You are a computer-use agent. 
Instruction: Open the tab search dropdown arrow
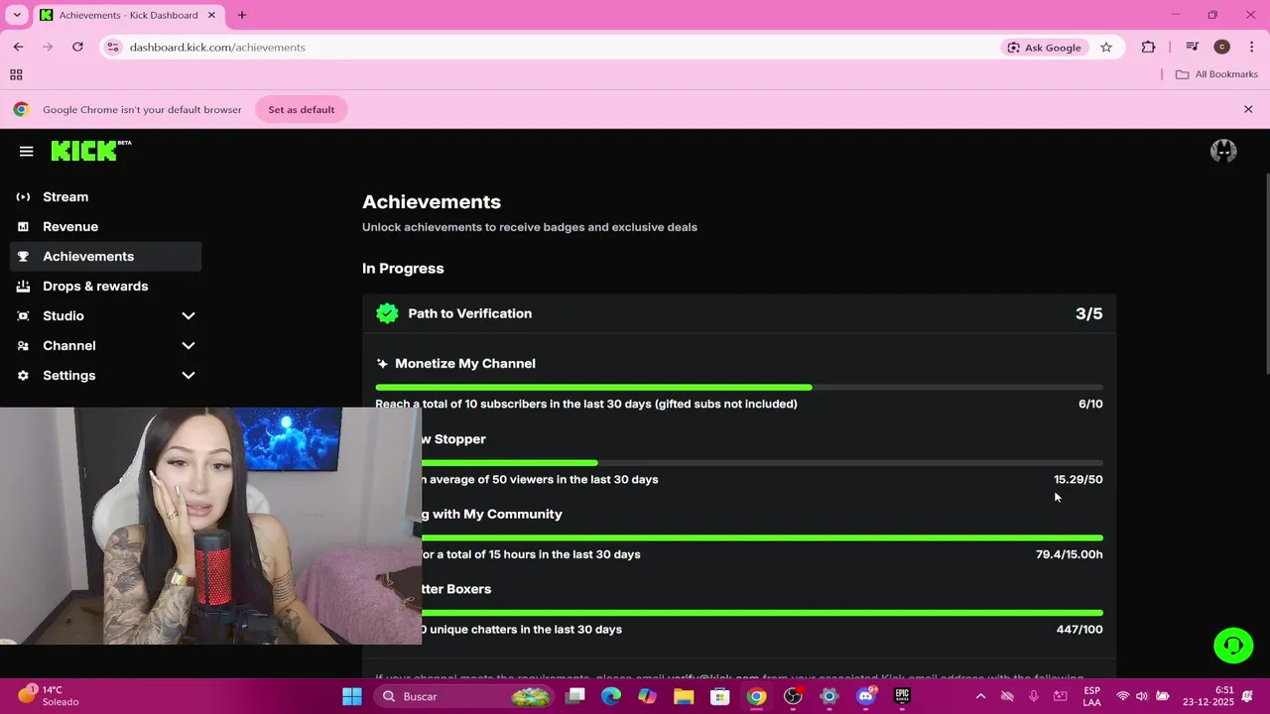(x=17, y=15)
